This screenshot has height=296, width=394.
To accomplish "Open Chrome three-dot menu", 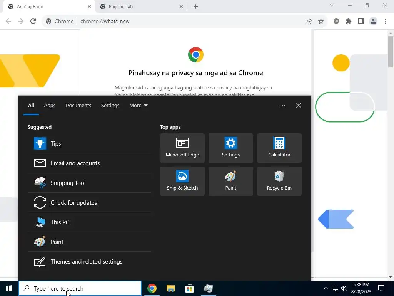I will [386, 22].
